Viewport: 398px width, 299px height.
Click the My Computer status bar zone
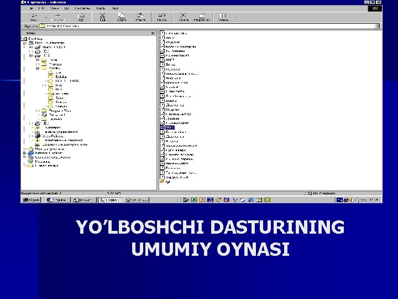[x=343, y=193]
